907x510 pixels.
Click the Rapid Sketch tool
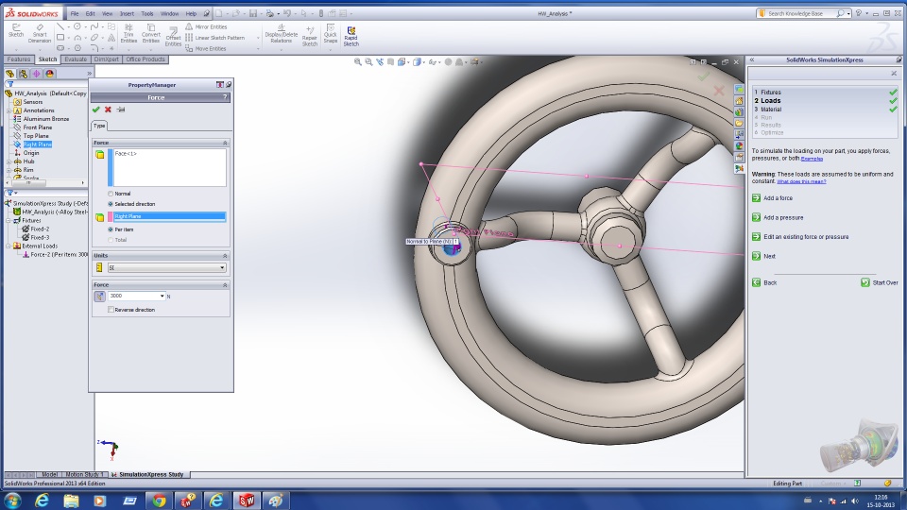coord(351,36)
